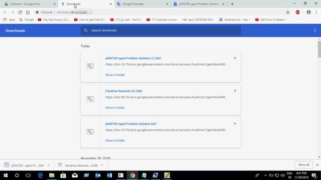This screenshot has width=321, height=180.
Task: Open volume control in system tray
Action: (282, 175)
